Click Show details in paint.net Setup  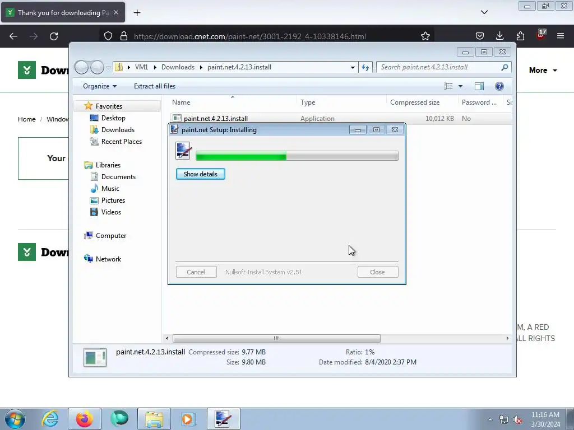pyautogui.click(x=200, y=174)
